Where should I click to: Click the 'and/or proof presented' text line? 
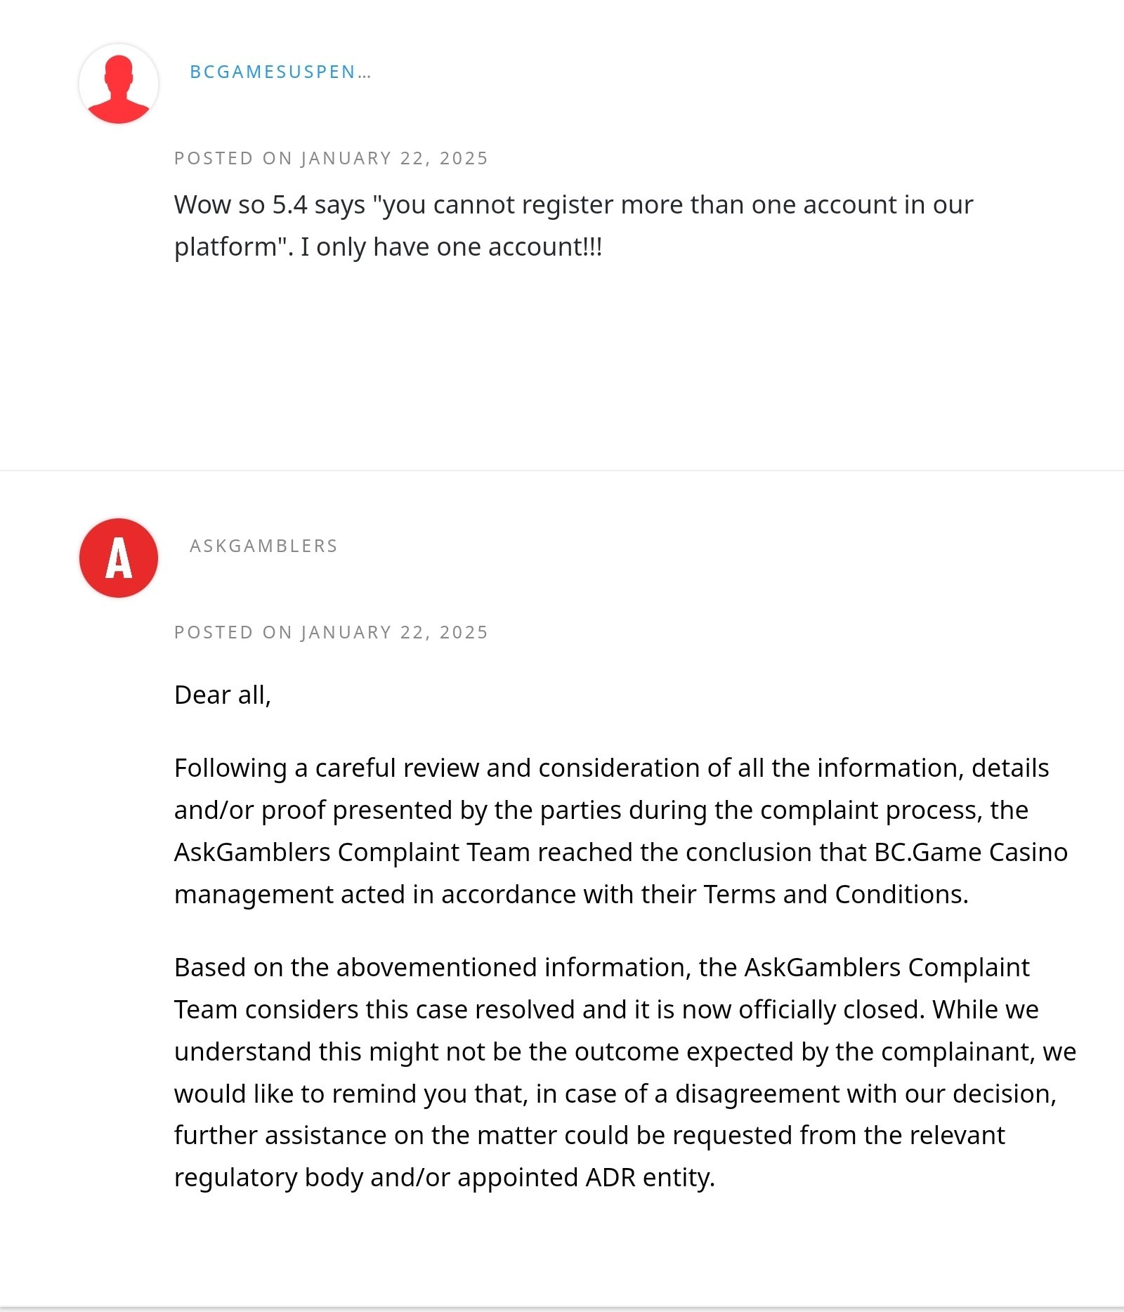click(x=601, y=810)
